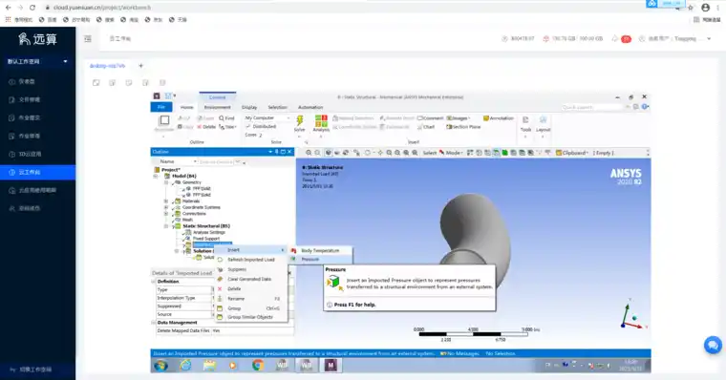726x380 pixels.
Task: Open the blue chat support bubble
Action: 713,346
